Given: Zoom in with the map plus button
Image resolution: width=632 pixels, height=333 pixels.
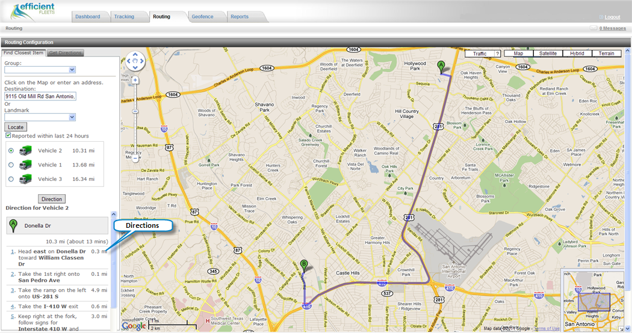Looking at the screenshot, I should (x=135, y=80).
